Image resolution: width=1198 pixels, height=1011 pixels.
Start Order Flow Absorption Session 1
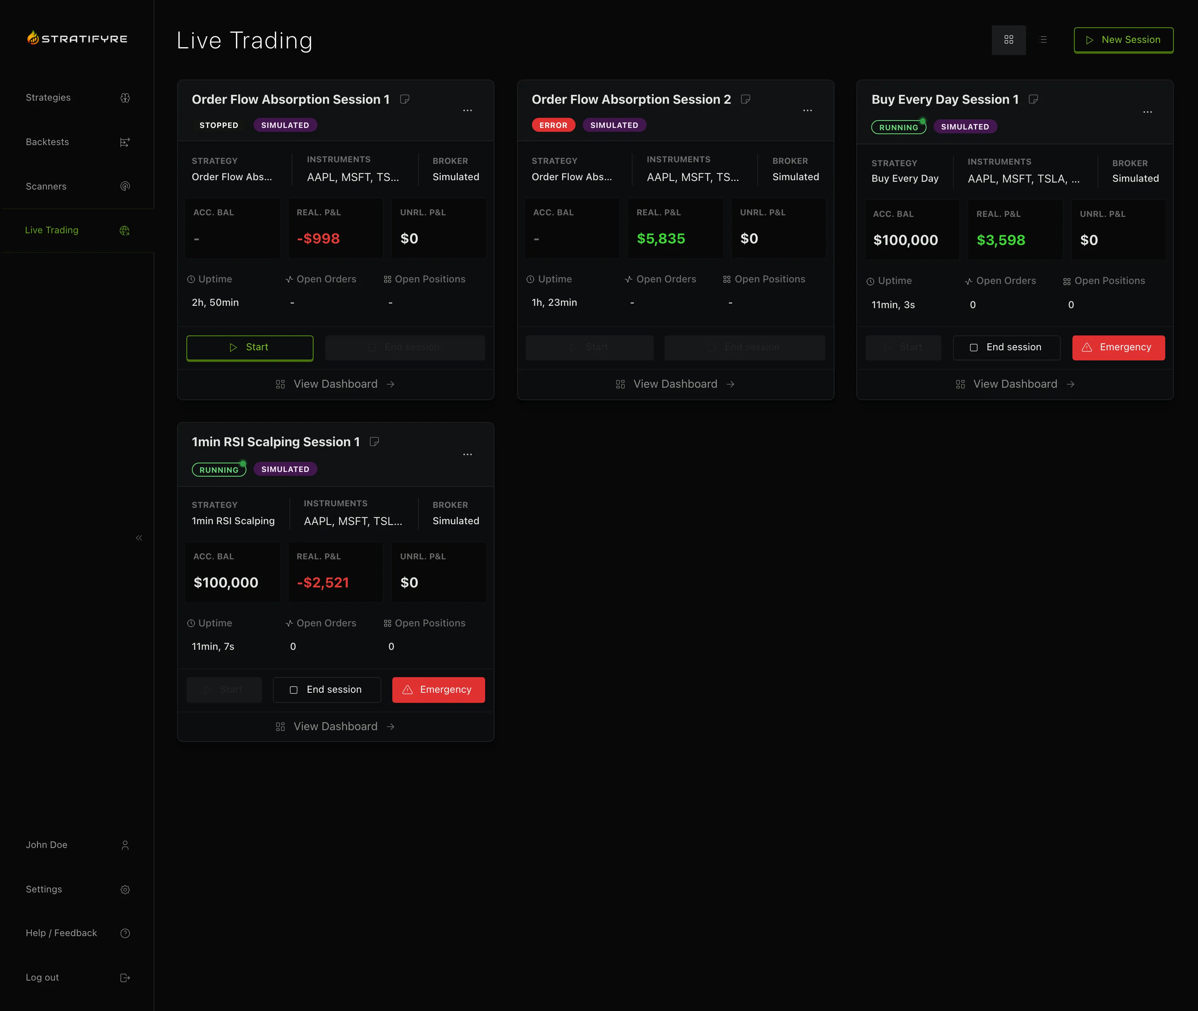250,348
